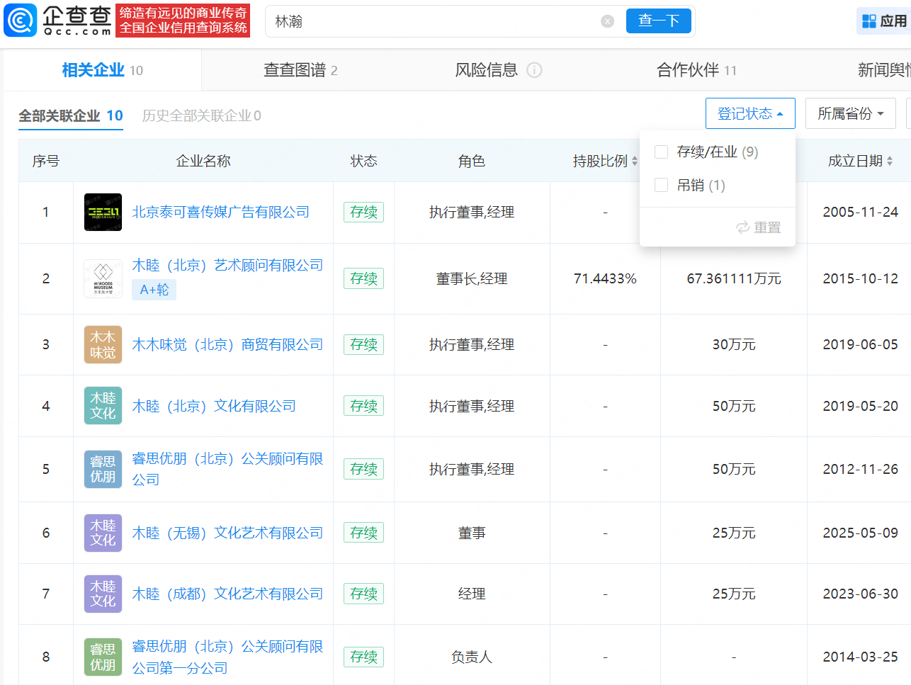Open 北京泰可喜传媒广告有限公司 company link
Image resolution: width=911 pixels, height=685 pixels.
coord(221,212)
